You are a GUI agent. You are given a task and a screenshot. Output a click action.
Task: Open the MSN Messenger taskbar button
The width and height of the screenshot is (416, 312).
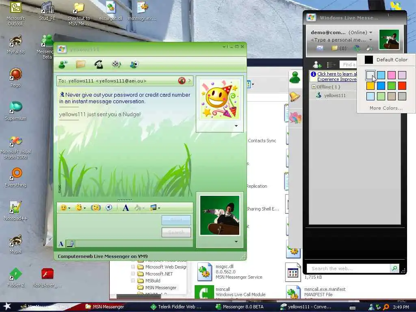105,307
